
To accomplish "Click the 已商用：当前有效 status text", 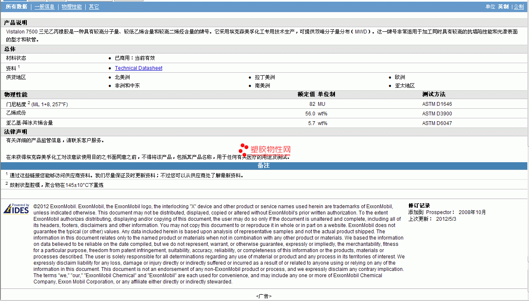I will pyautogui.click(x=135, y=58).
